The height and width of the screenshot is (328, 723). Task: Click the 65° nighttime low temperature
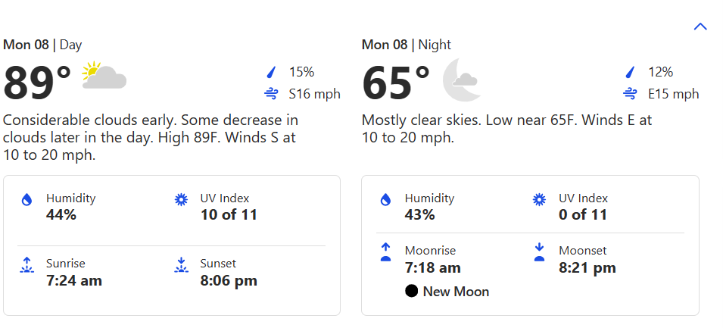click(x=395, y=83)
